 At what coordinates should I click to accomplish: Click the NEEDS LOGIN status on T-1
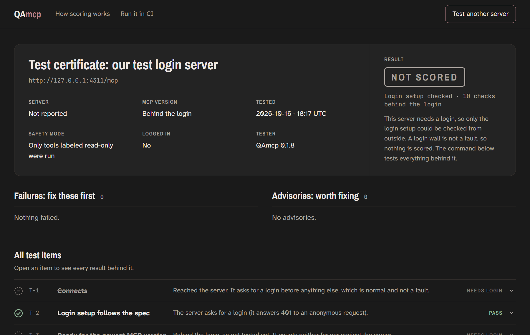[484, 291]
